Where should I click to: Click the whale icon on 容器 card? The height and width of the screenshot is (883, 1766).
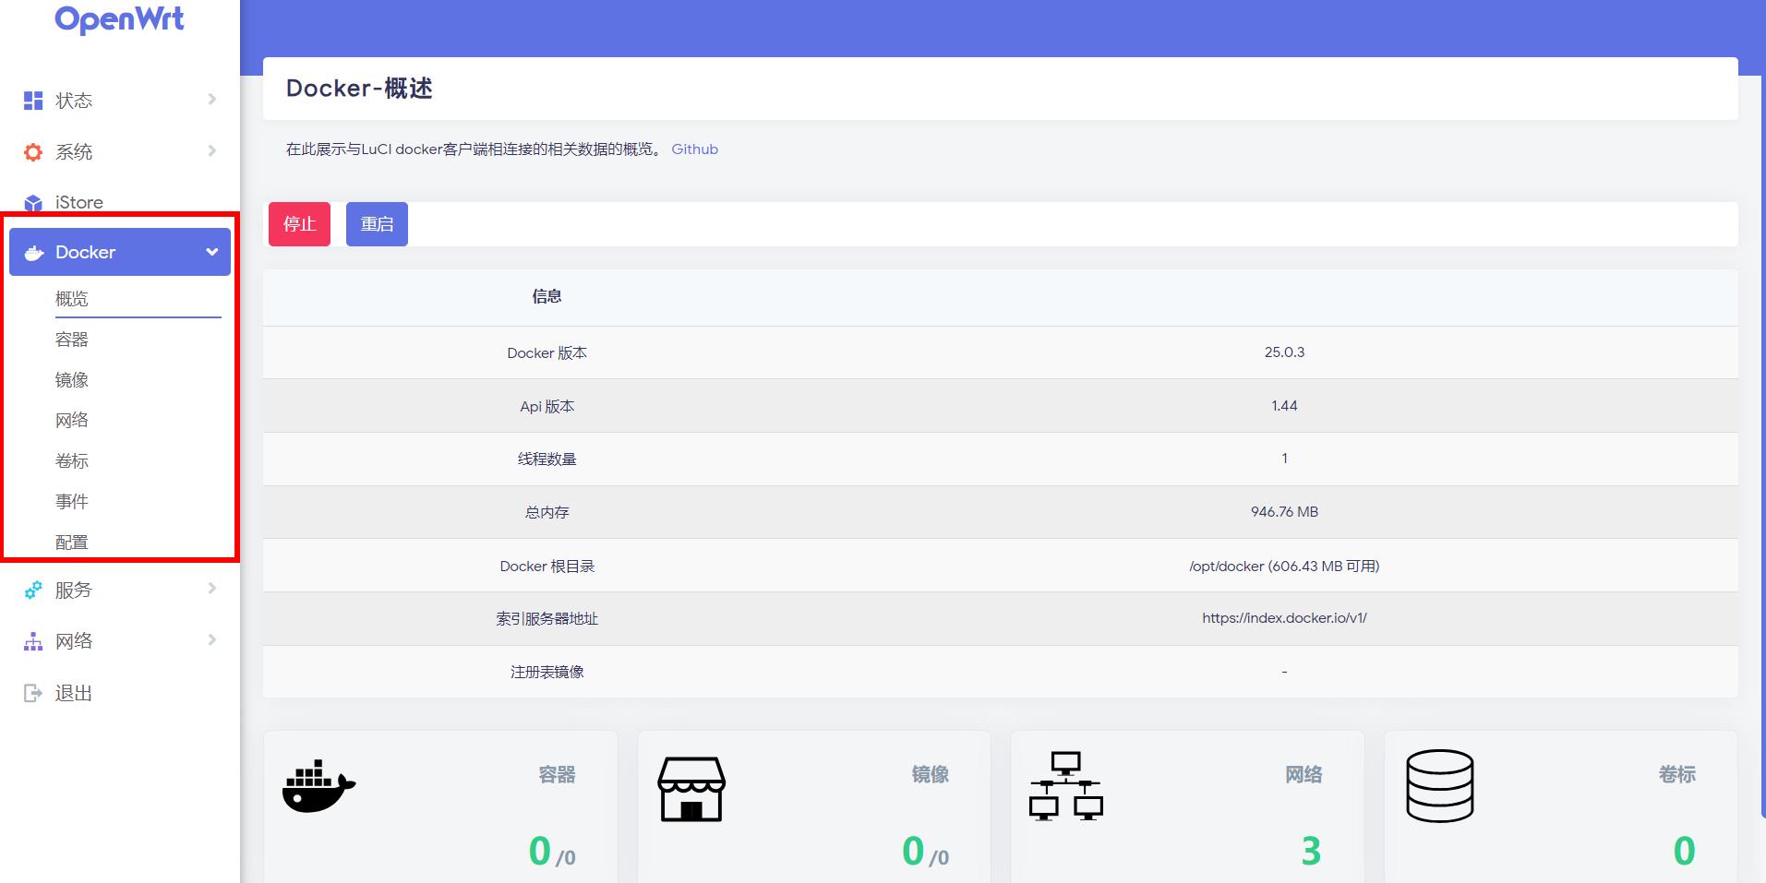tap(318, 786)
